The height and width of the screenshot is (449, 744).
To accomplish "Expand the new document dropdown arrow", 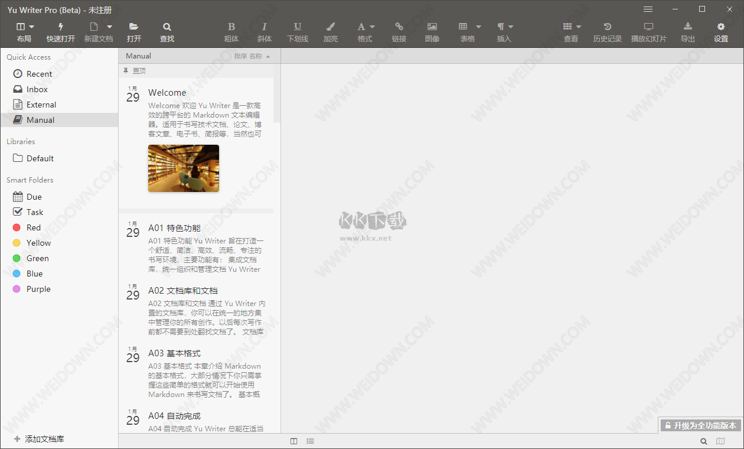I will 110,27.
